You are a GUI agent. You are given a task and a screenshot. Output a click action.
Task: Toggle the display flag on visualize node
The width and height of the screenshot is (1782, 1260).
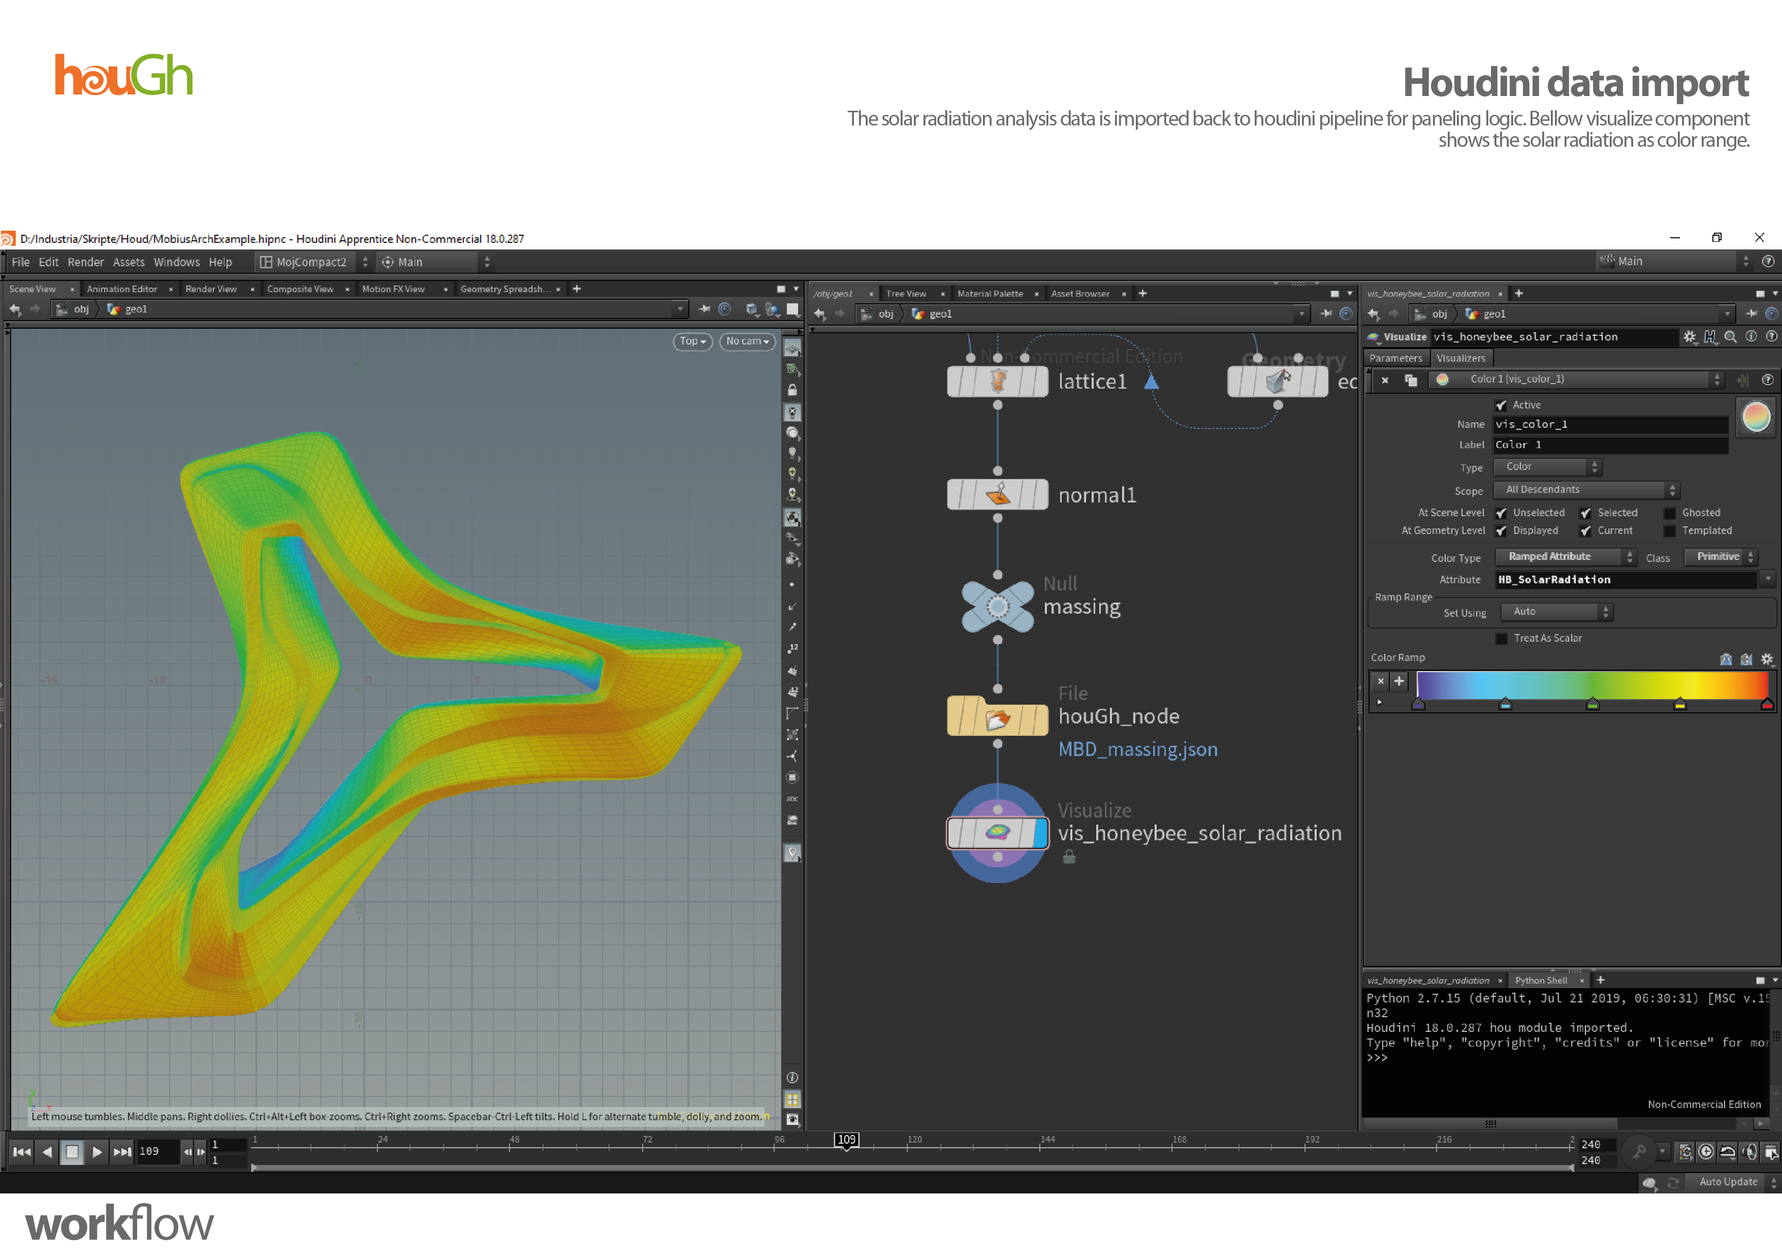[x=1041, y=833]
